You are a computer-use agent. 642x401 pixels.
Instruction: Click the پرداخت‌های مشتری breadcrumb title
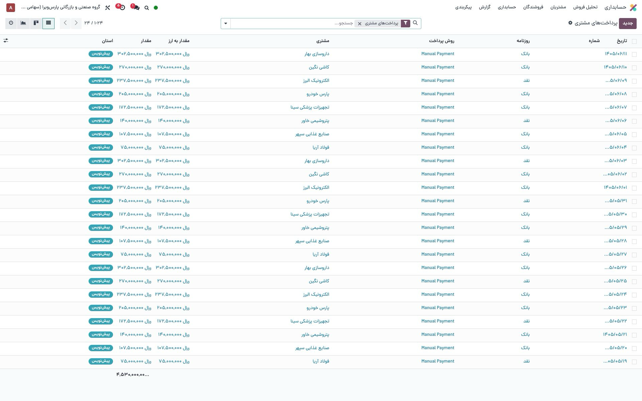point(596,23)
